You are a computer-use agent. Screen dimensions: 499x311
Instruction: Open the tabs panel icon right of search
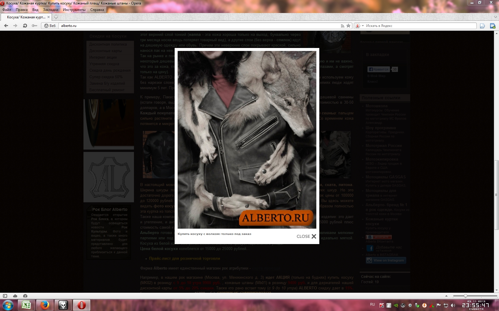482,26
